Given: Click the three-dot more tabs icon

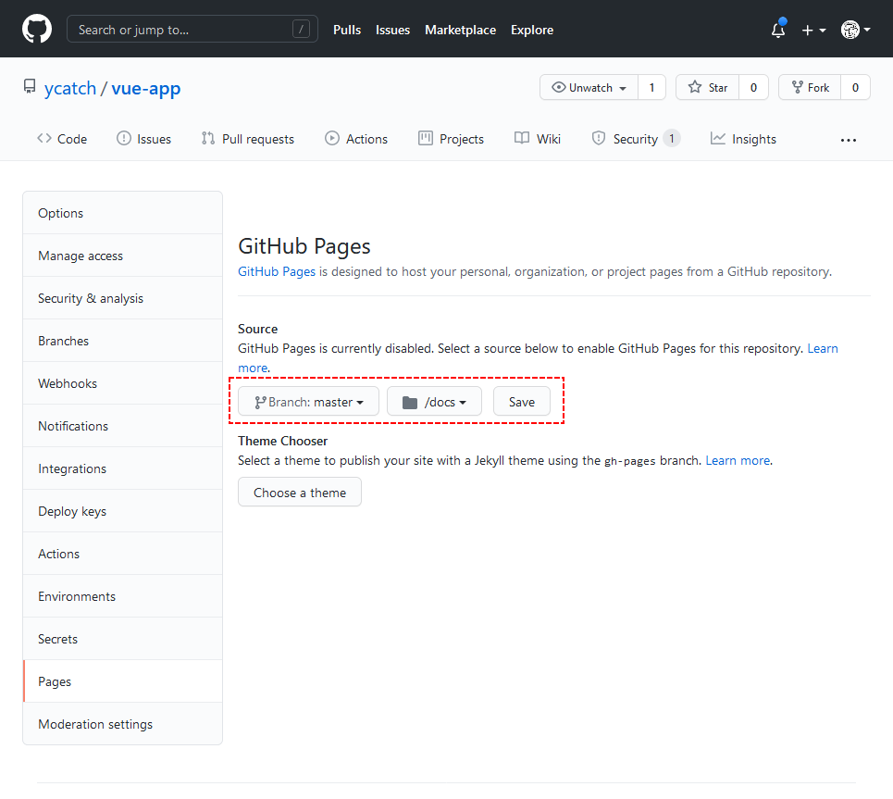Looking at the screenshot, I should [849, 140].
